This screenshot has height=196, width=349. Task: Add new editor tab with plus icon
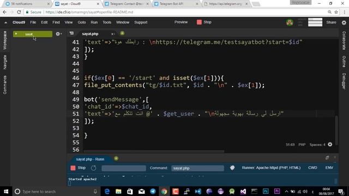pyautogui.click(x=122, y=33)
